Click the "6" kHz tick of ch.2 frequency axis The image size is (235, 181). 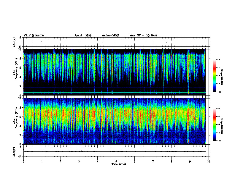21,117
